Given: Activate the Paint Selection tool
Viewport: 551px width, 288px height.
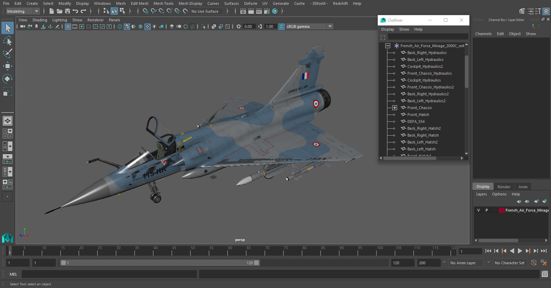Looking at the screenshot, I should 8,53.
